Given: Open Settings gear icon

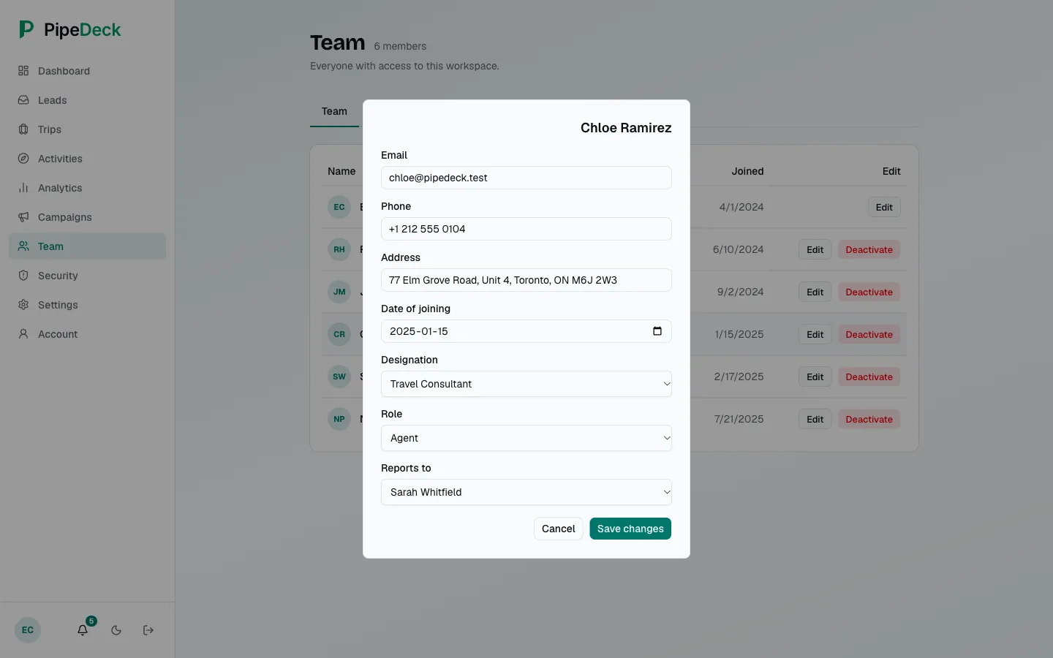Looking at the screenshot, I should pyautogui.click(x=23, y=305).
